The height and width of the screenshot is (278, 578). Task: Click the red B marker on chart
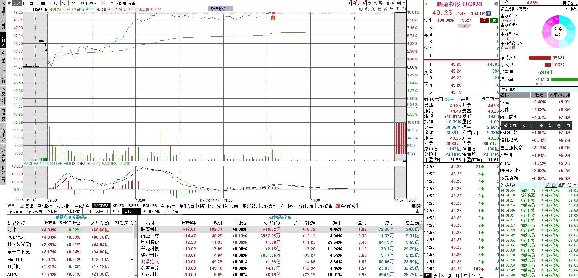point(273,18)
